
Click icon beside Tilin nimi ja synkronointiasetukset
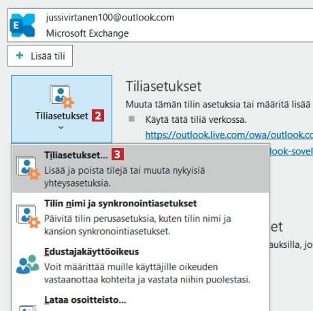pyautogui.click(x=28, y=217)
